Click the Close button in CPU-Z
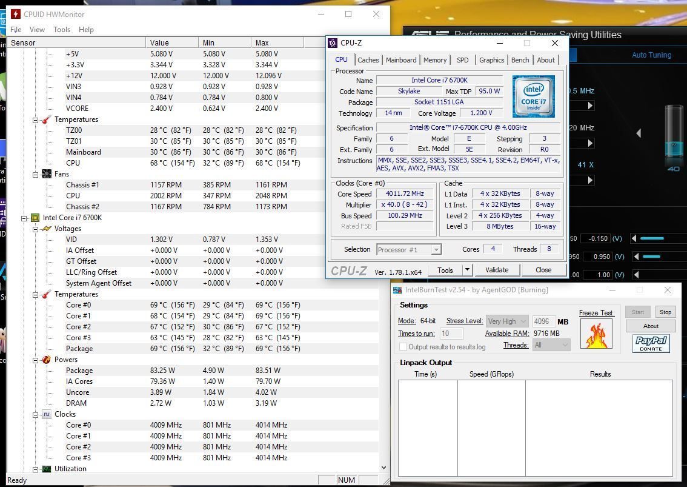 [x=543, y=270]
